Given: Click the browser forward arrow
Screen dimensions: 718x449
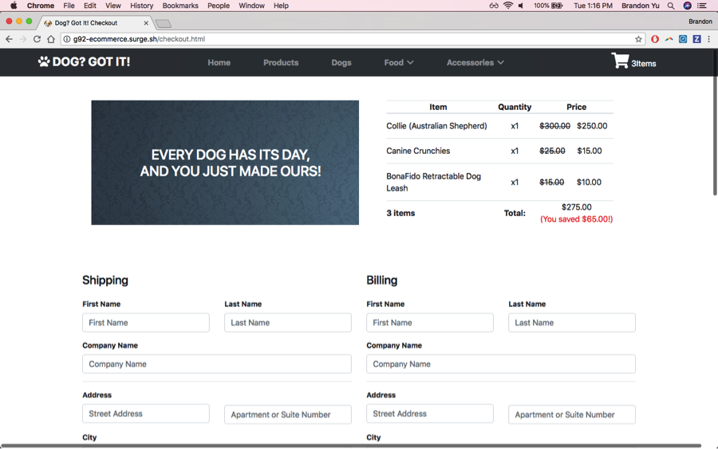Looking at the screenshot, I should coord(23,39).
